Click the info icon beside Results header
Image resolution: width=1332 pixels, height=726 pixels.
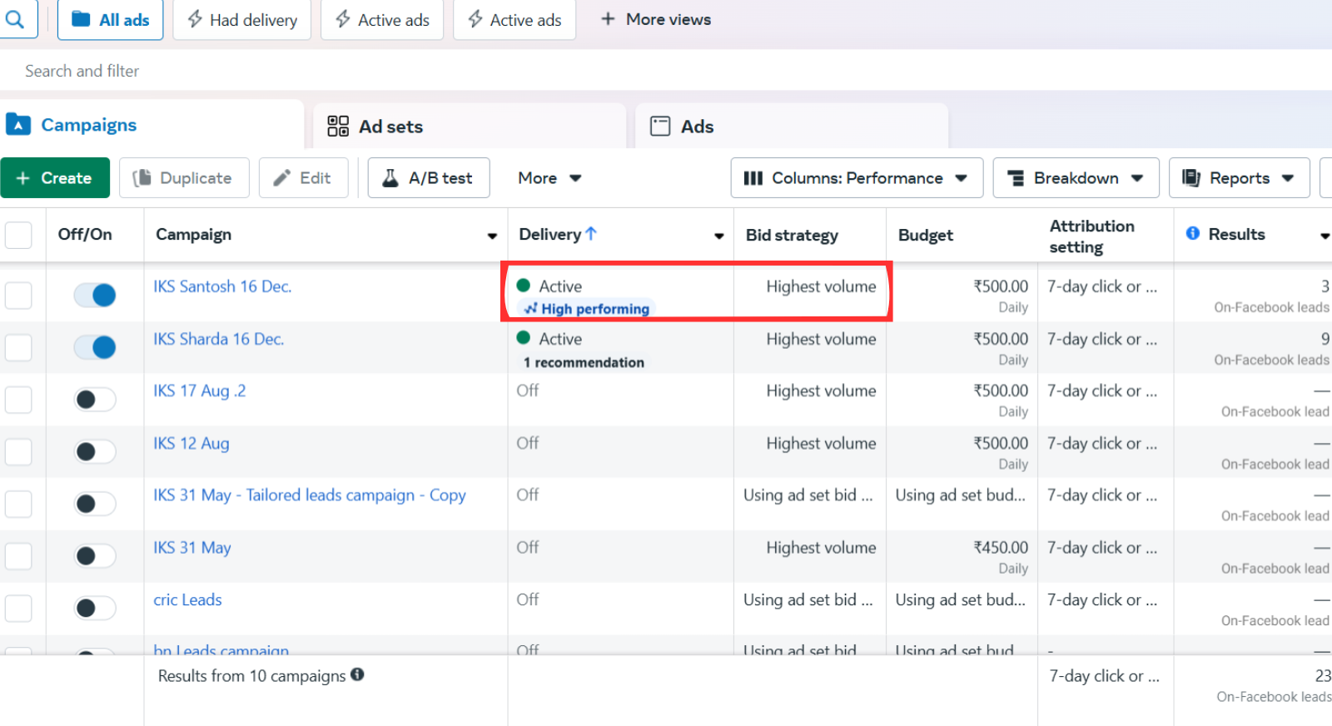point(1192,234)
